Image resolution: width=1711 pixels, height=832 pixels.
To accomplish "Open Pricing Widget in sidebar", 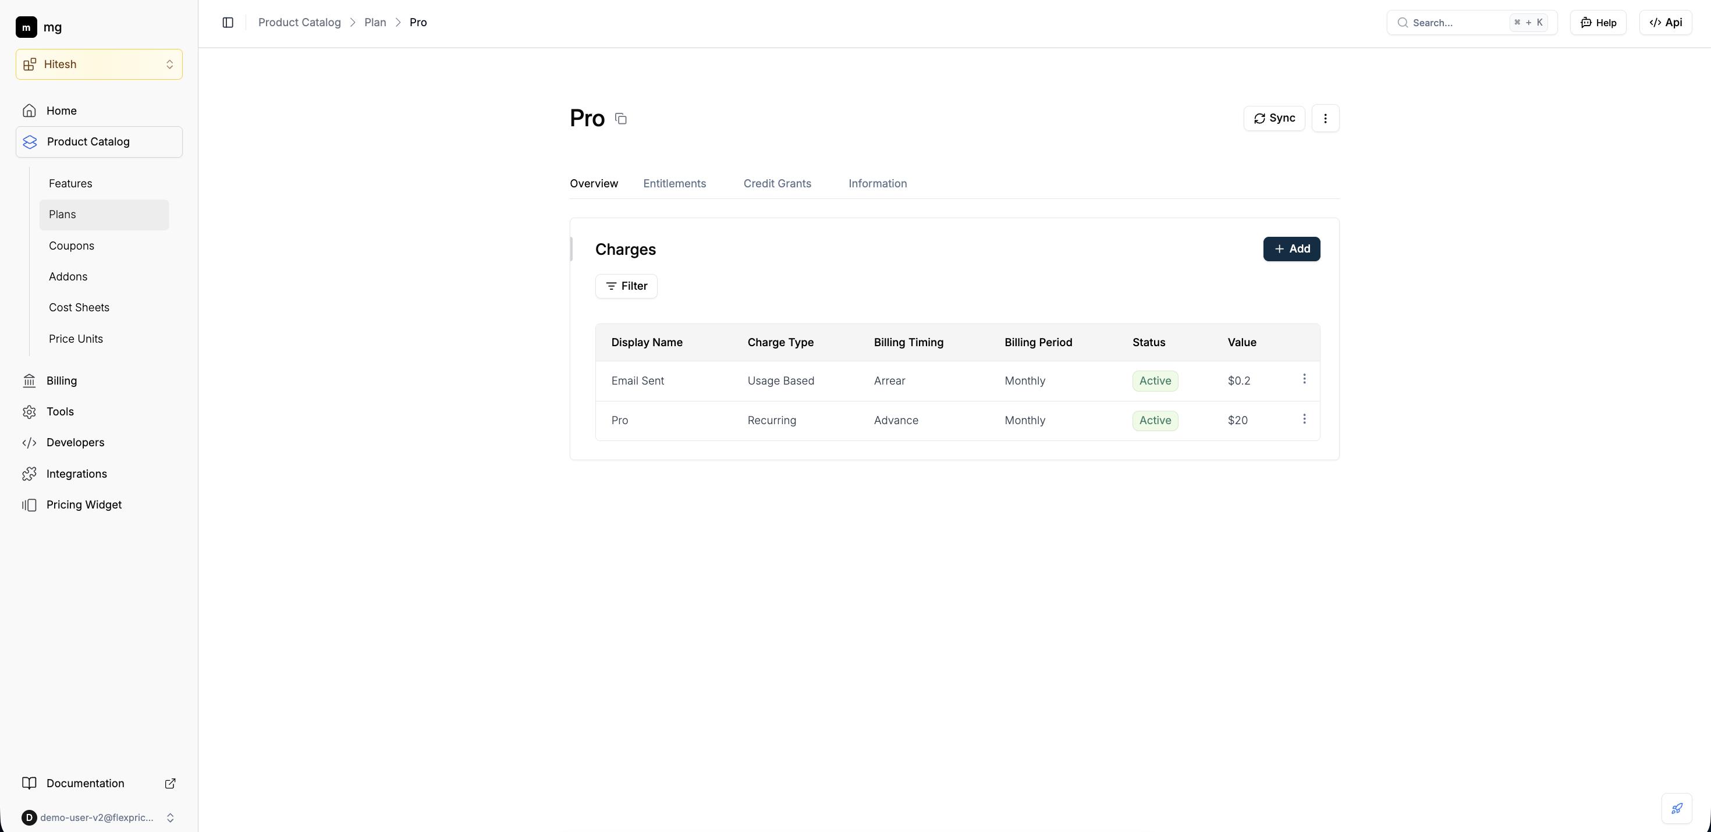I will coord(84,504).
